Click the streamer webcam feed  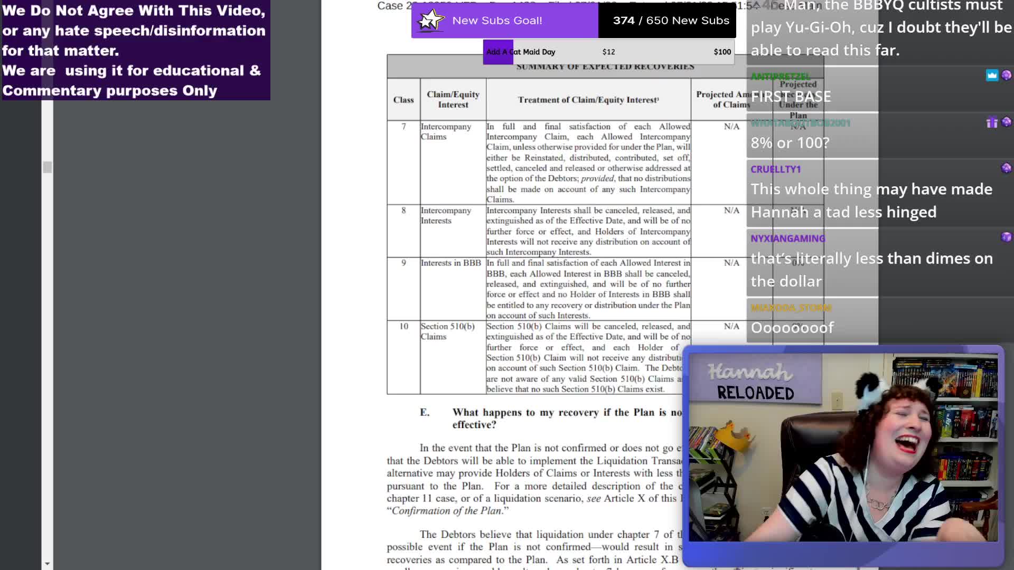(x=843, y=448)
